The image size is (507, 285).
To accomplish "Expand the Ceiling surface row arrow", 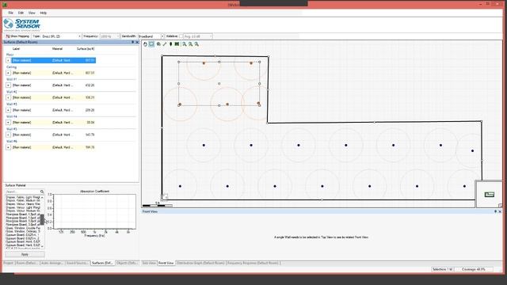I will point(9,73).
